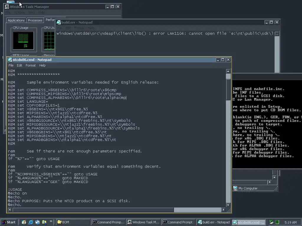Click line 'REM set COMPRESS_X86BINS=\\billr6\roote\x86cmp'

(62, 90)
